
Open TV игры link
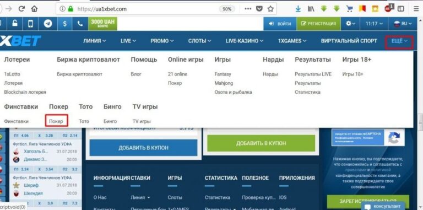(x=142, y=121)
